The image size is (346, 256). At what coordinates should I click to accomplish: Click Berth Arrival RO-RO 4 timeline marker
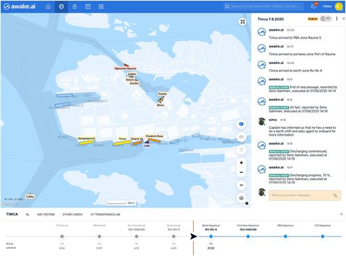click(174, 237)
